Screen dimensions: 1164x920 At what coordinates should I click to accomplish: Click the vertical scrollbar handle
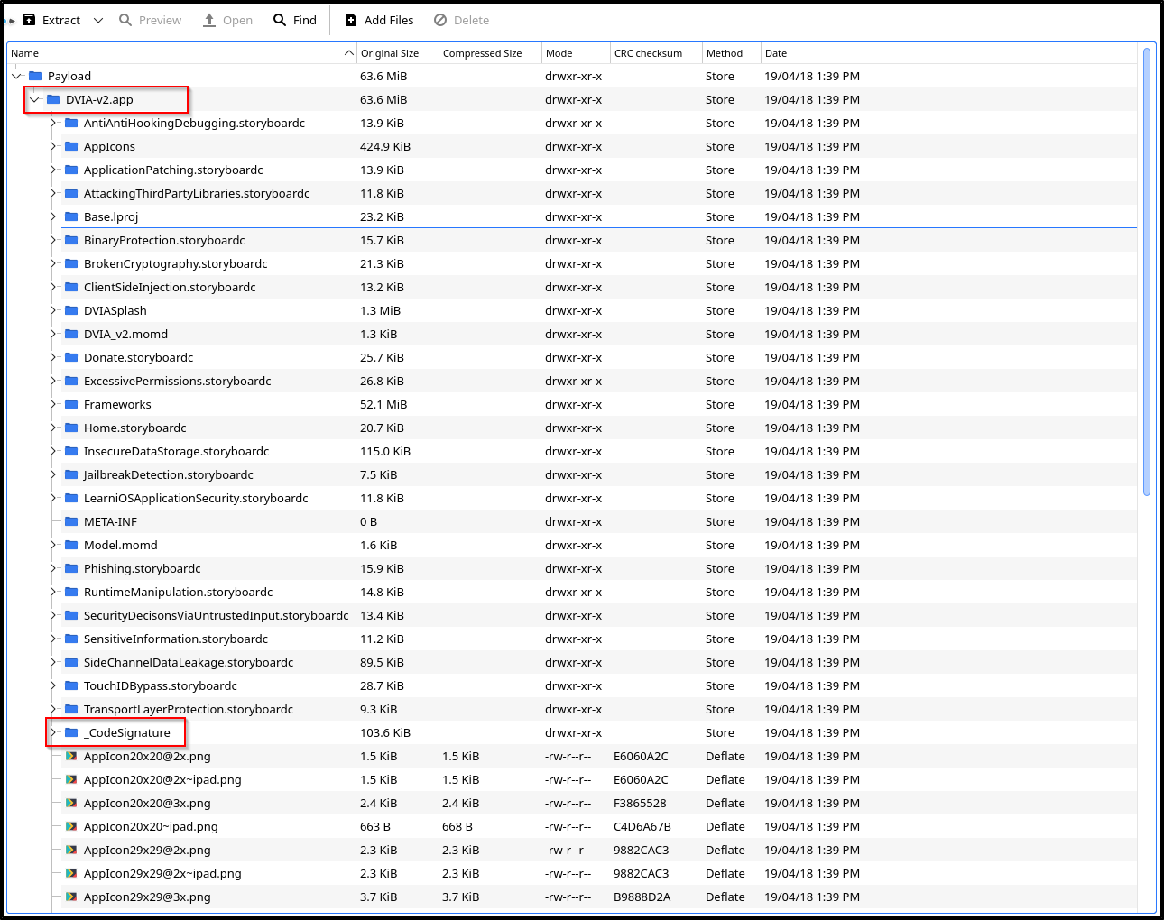[1147, 271]
